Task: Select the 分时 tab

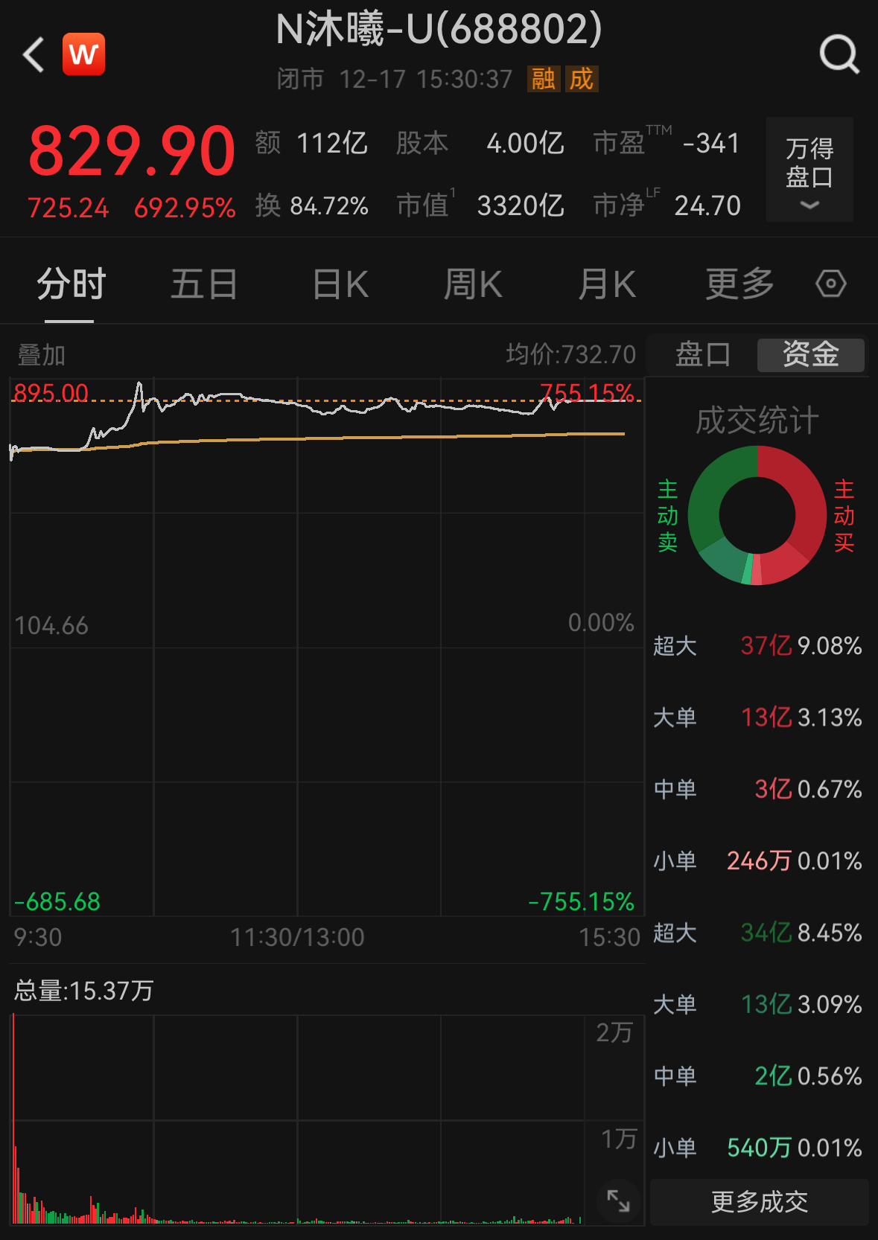Action: (x=71, y=284)
